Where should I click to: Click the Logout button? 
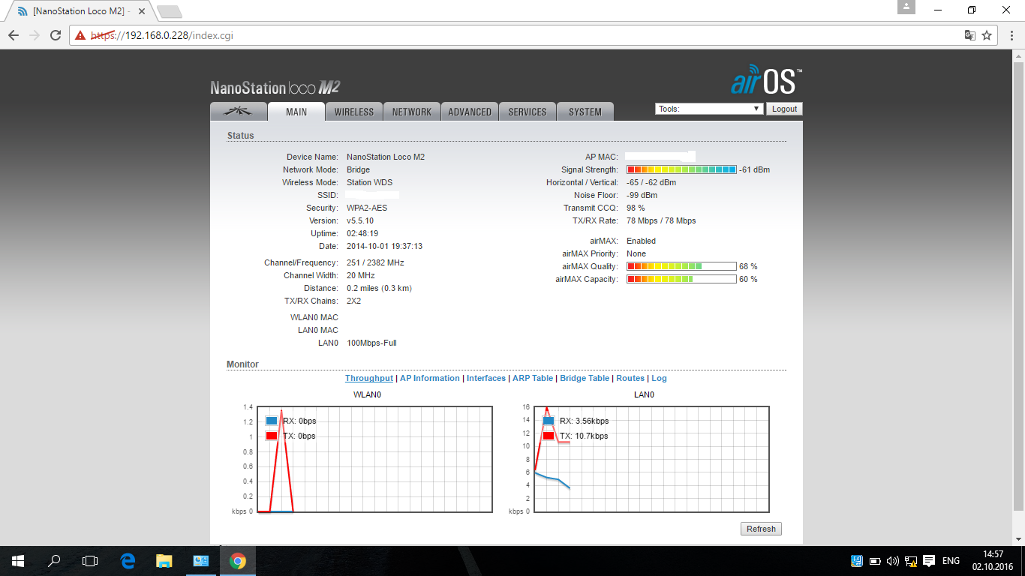point(784,109)
